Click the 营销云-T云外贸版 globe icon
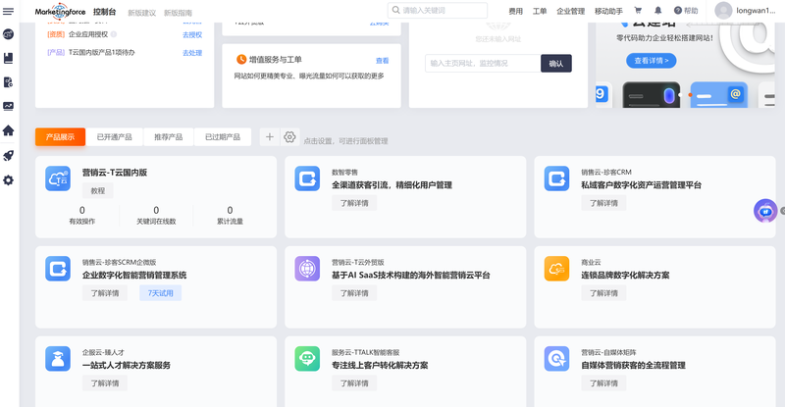 coord(307,269)
